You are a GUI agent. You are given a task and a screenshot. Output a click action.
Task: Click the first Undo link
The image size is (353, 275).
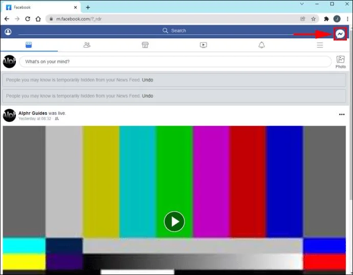[x=147, y=80]
